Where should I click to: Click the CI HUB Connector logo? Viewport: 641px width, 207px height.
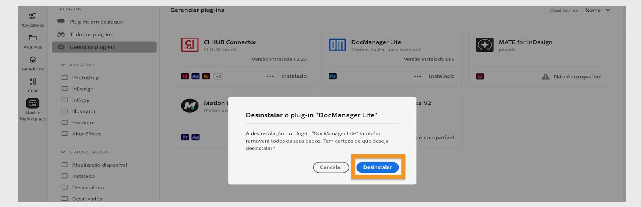coord(190,45)
